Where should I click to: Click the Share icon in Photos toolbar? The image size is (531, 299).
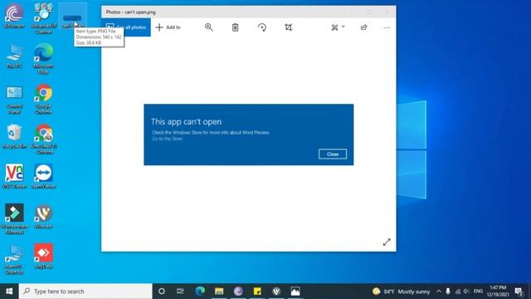click(x=364, y=27)
